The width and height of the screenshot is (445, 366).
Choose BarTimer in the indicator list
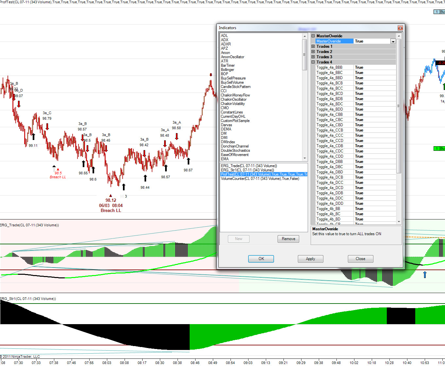(228, 65)
